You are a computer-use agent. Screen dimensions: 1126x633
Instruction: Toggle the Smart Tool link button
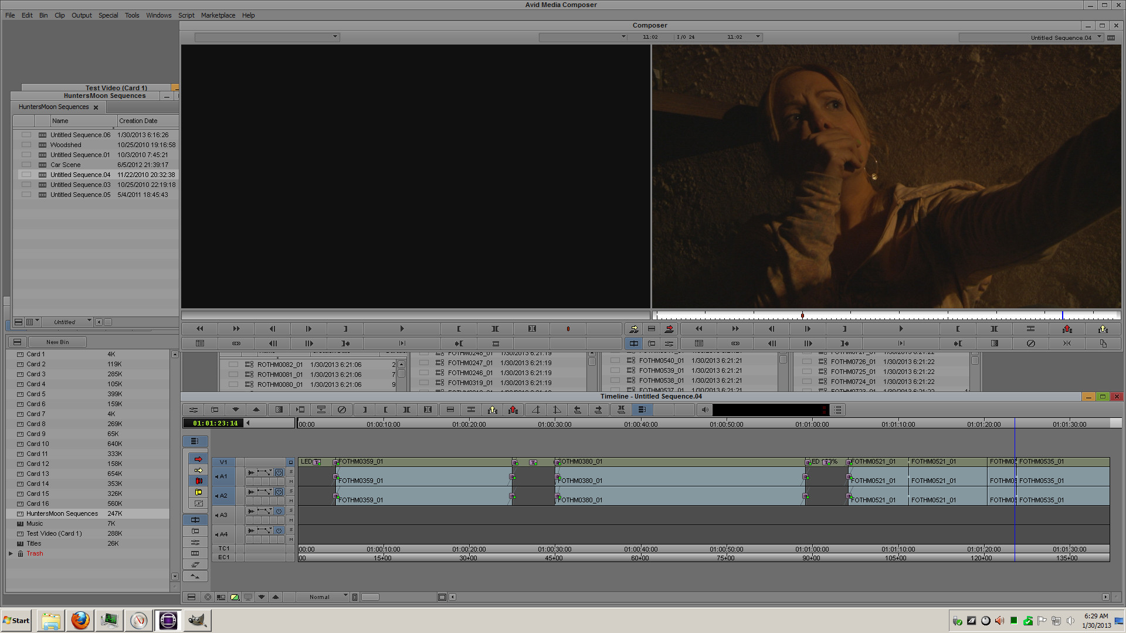coord(195,441)
